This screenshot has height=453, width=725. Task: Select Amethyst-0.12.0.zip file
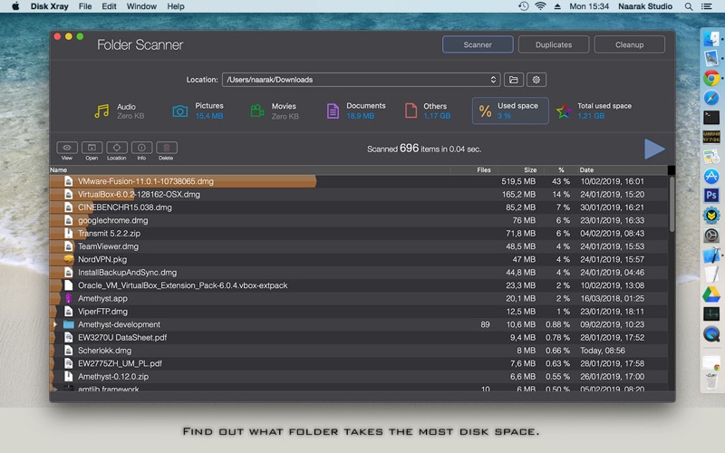coord(358,376)
